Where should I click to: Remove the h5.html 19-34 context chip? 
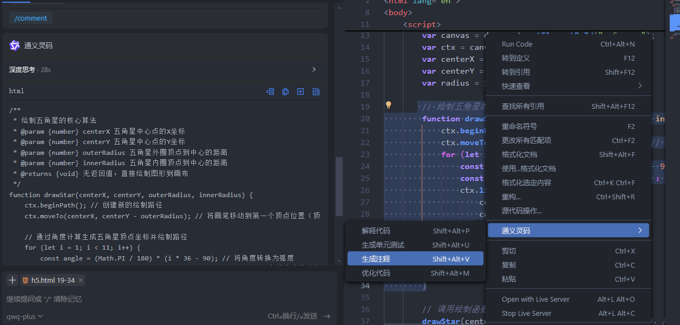pyautogui.click(x=81, y=280)
